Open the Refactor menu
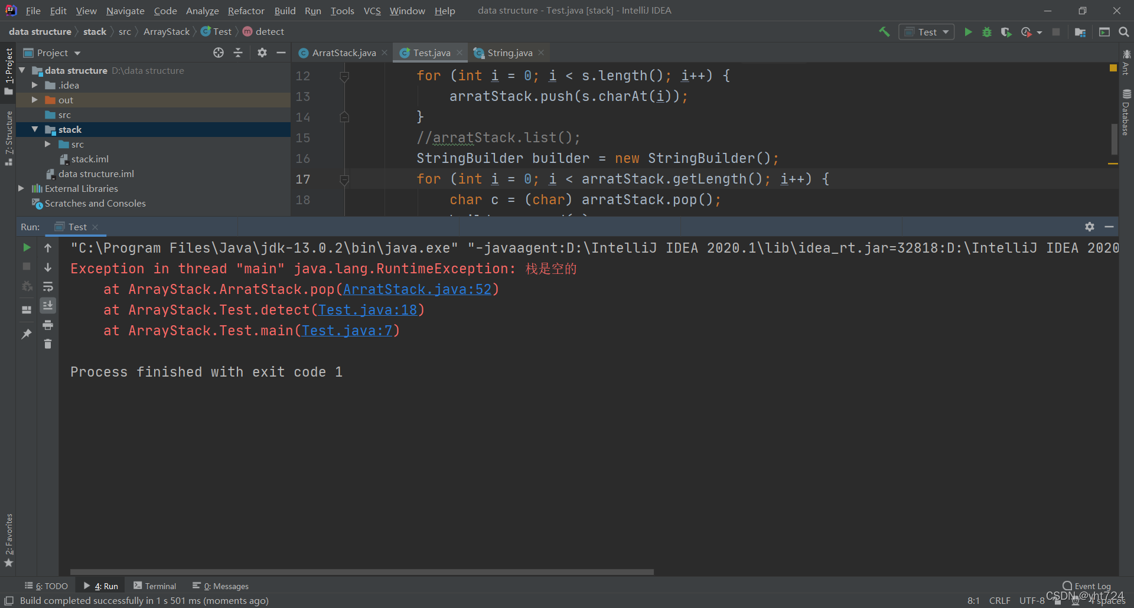The image size is (1134, 608). pyautogui.click(x=246, y=11)
